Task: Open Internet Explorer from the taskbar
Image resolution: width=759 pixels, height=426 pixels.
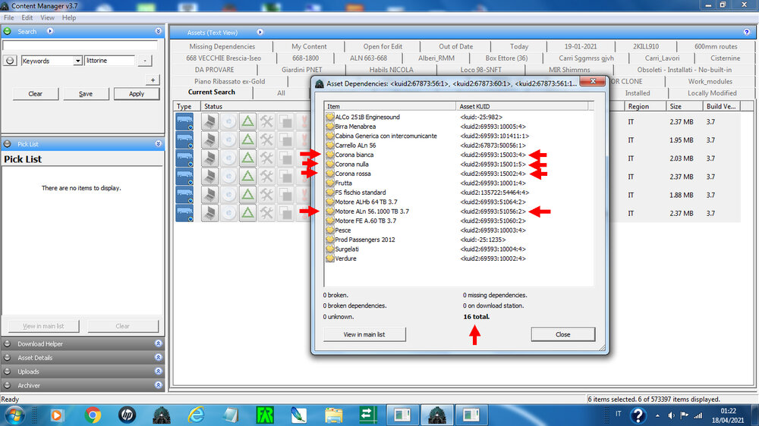Action: point(196,415)
